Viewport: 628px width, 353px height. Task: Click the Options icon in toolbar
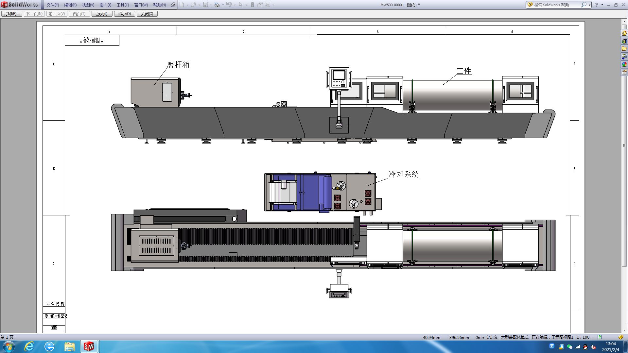pos(268,5)
